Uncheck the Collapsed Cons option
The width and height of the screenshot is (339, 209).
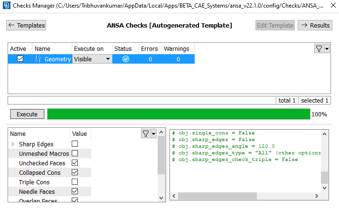point(75,172)
